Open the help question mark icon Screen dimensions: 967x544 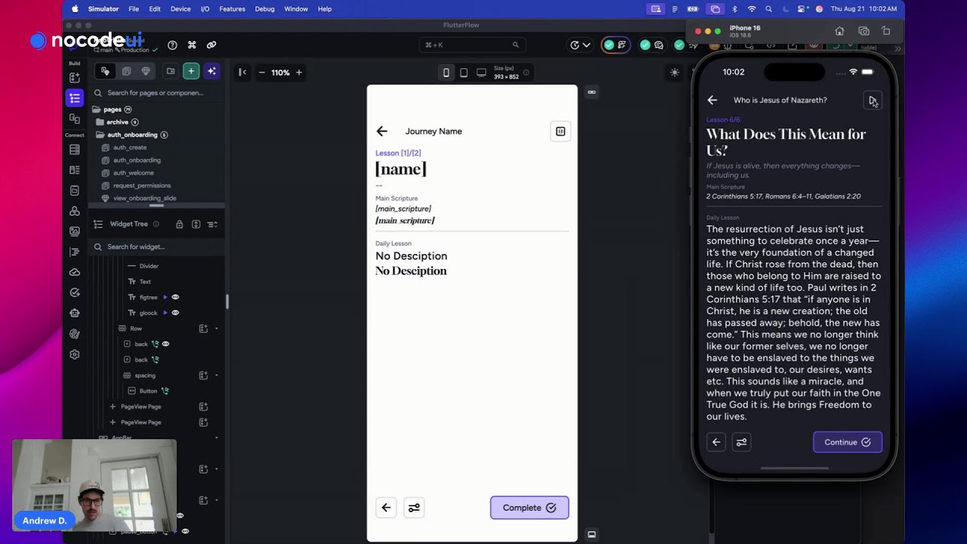point(172,45)
